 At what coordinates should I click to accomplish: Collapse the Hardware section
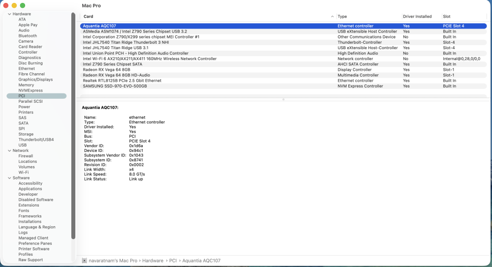(9, 14)
